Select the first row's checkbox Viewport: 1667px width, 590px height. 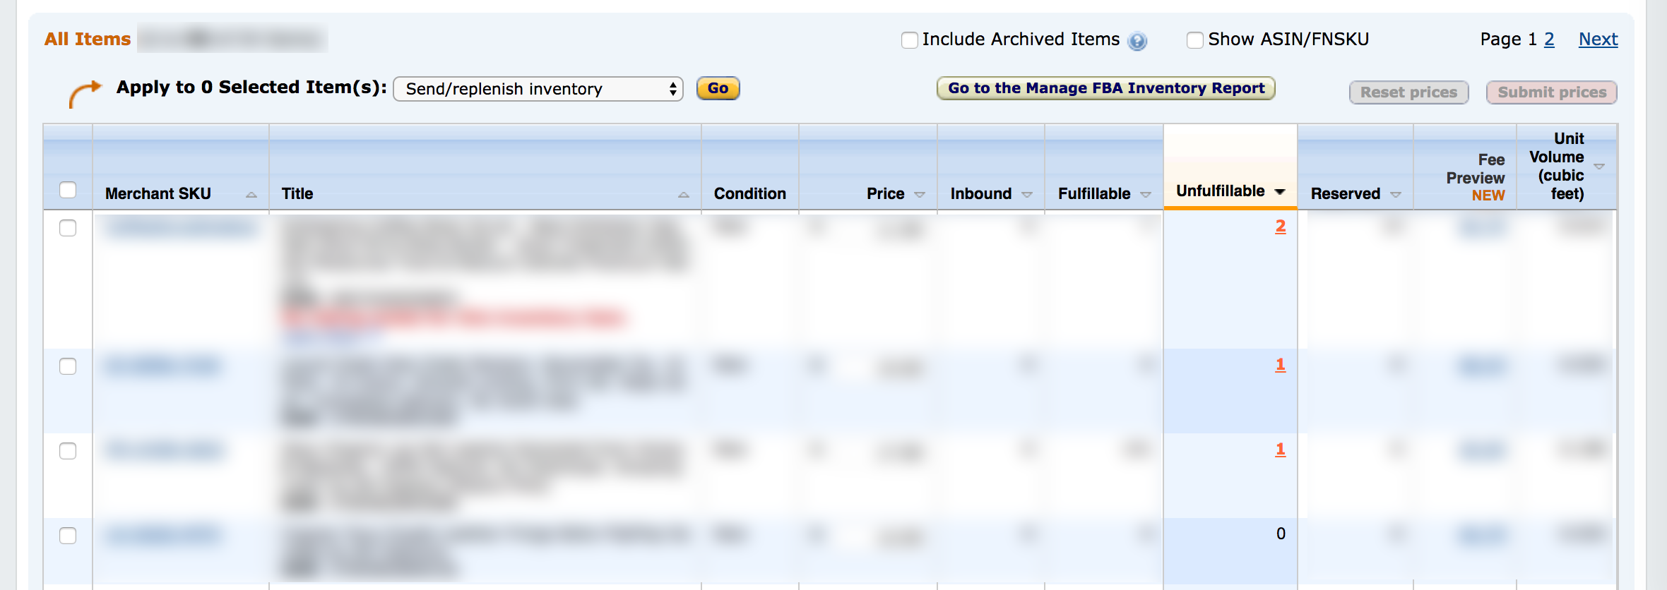pyautogui.click(x=68, y=228)
